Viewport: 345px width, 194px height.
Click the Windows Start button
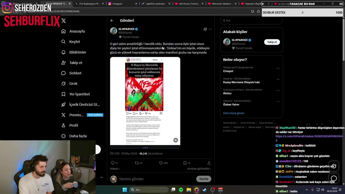[125, 190]
